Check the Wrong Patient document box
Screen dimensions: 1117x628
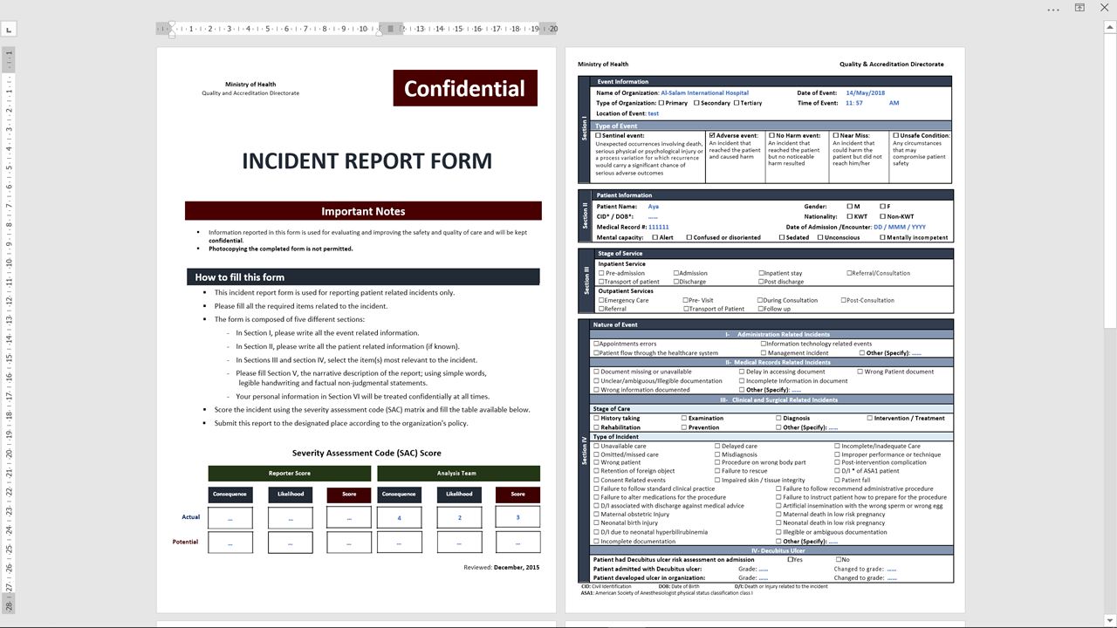tap(860, 372)
